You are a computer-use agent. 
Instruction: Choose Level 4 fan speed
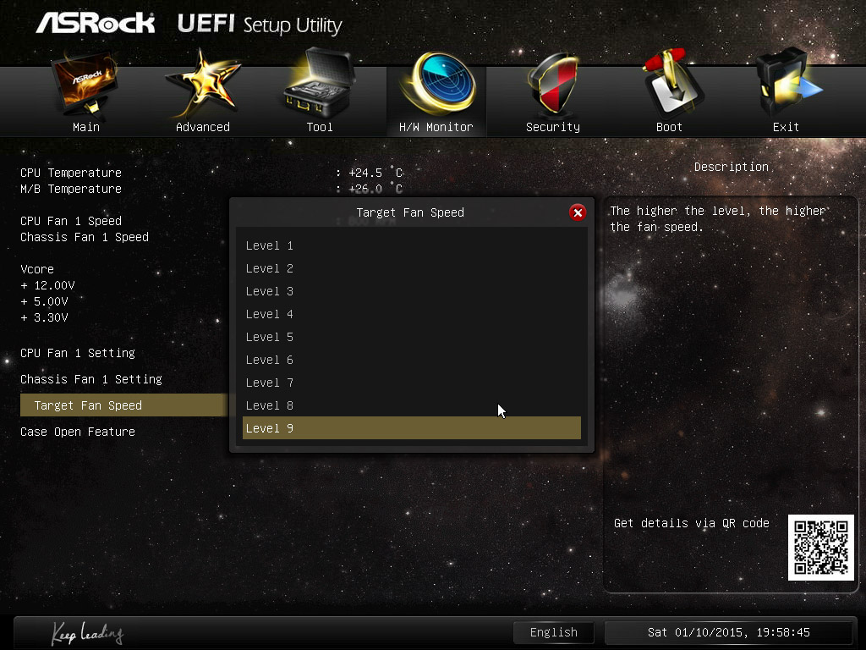[412, 314]
